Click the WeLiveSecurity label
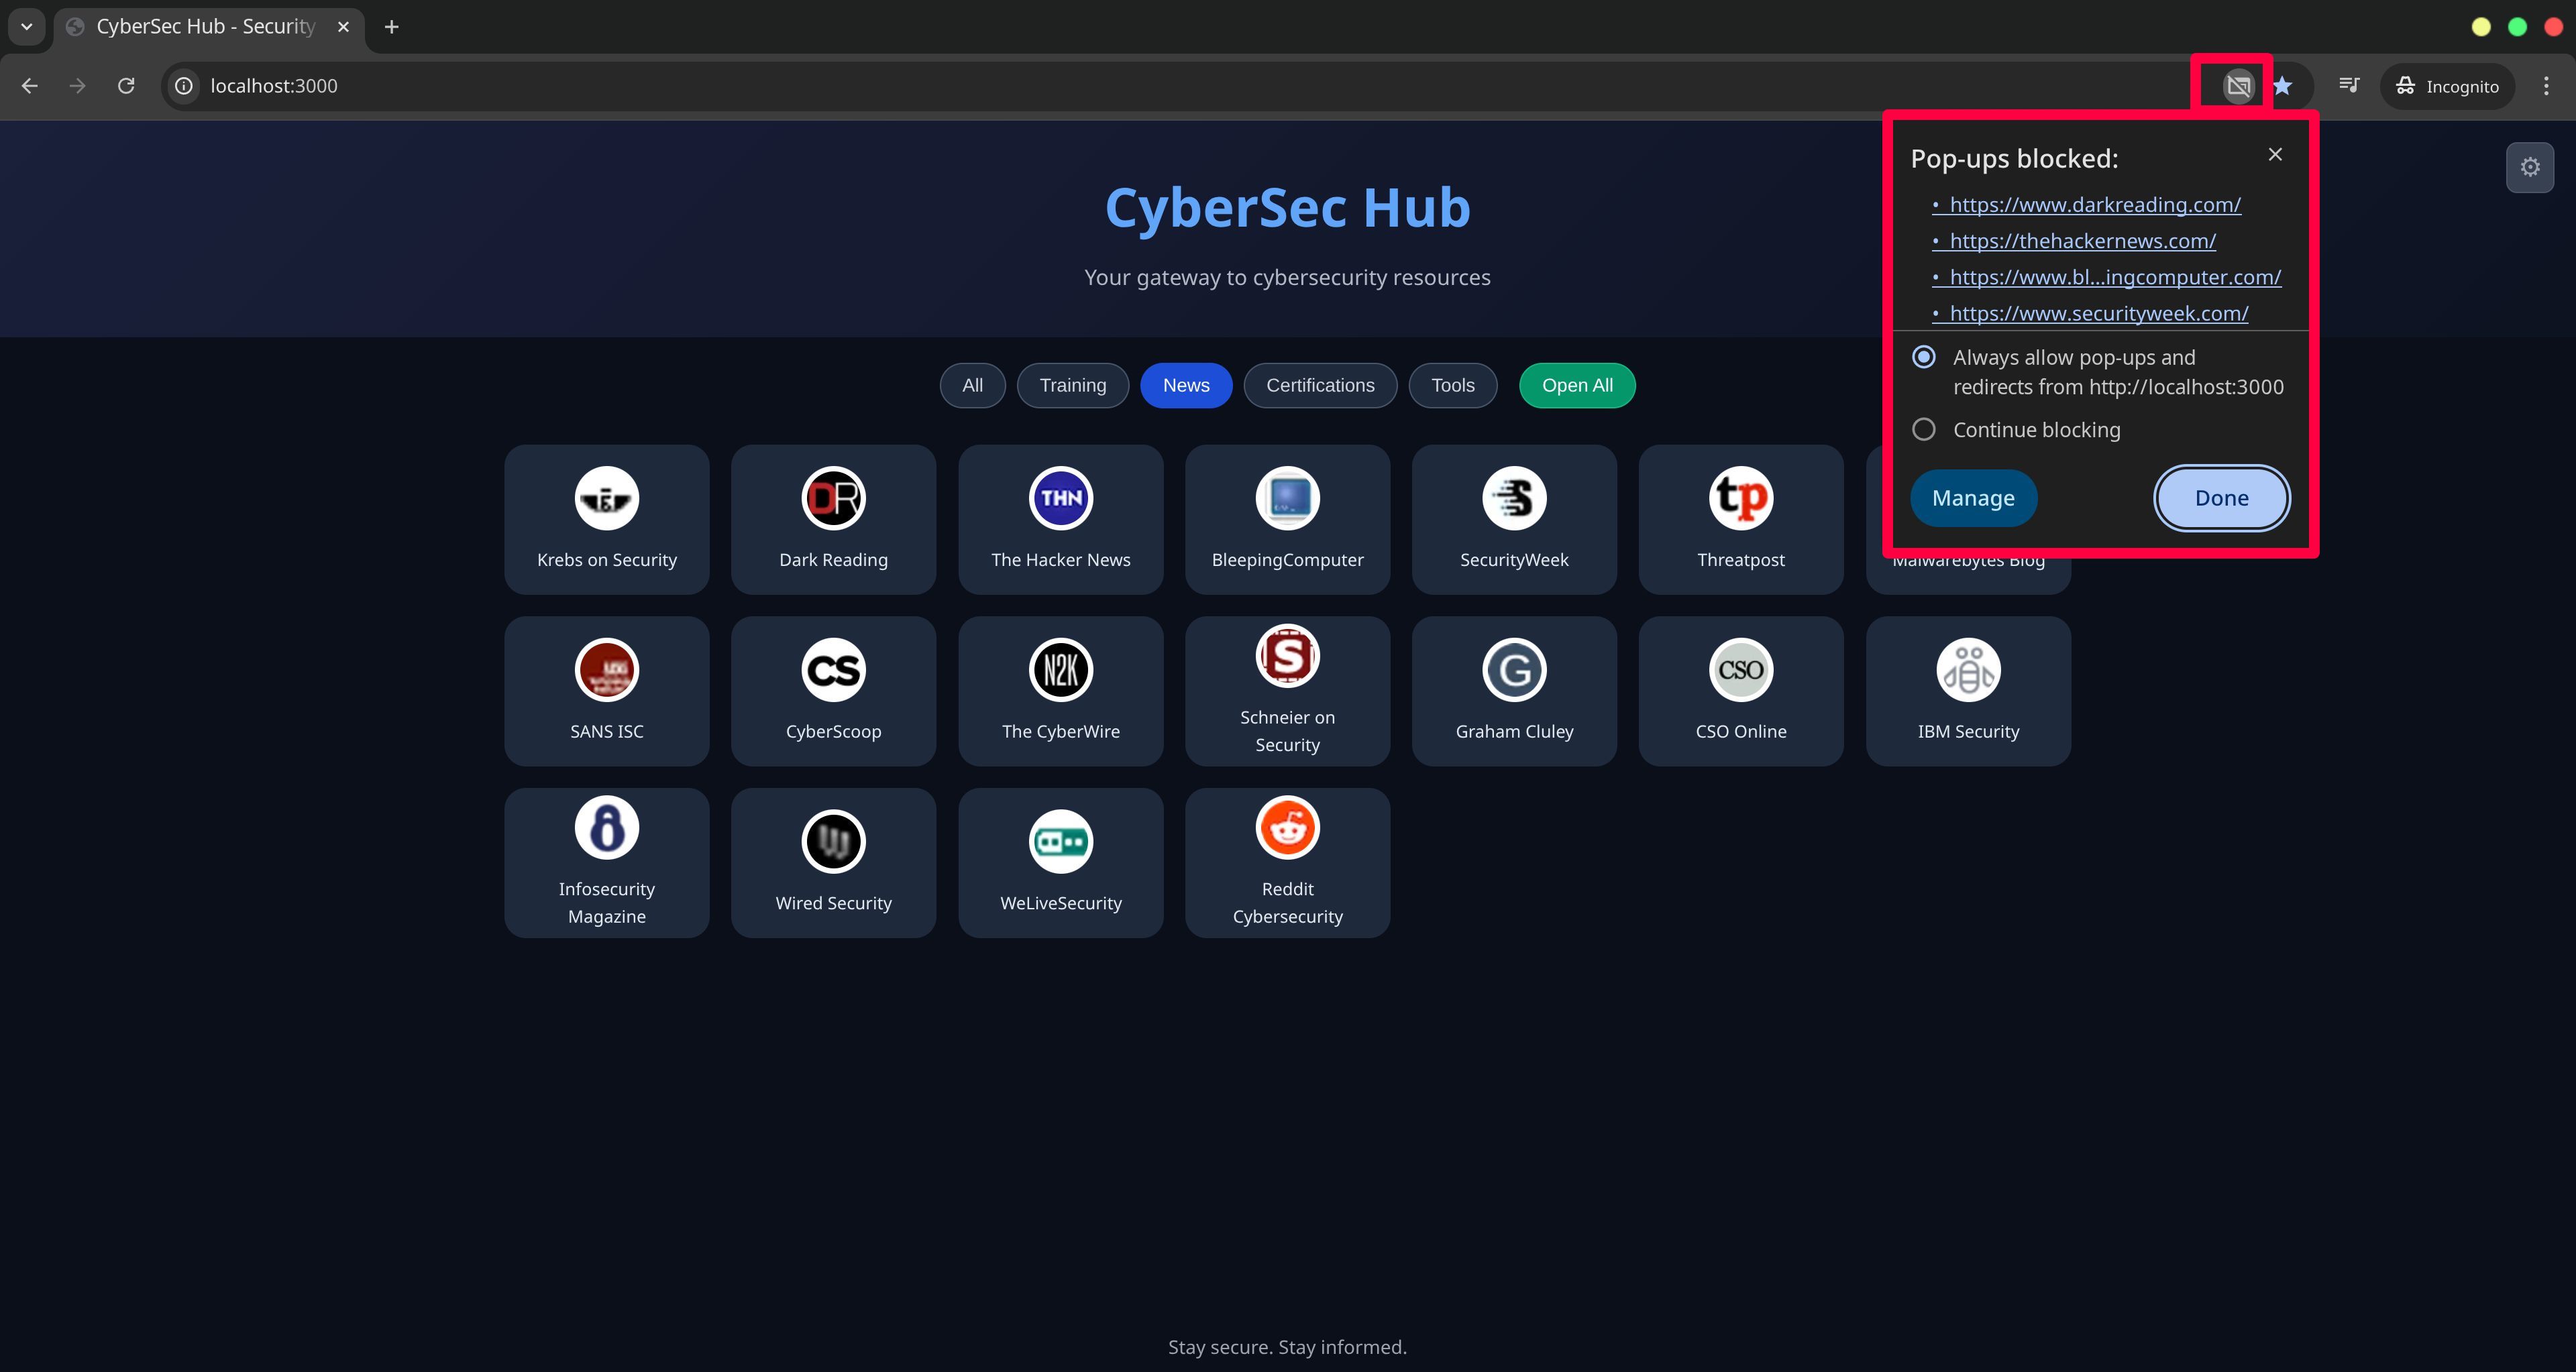Viewport: 2576px width, 1372px height. tap(1061, 903)
